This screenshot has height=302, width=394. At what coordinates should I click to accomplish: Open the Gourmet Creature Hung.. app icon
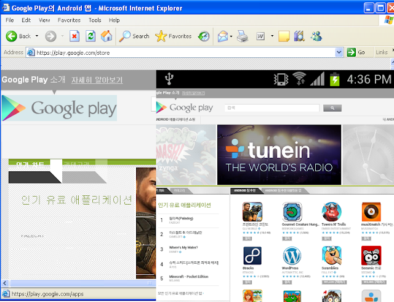click(292, 212)
